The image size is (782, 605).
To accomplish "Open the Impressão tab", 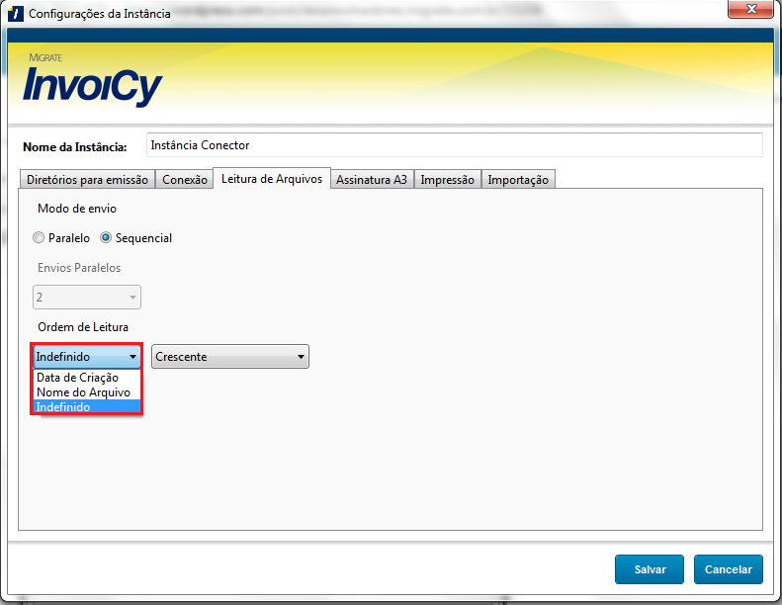I will pos(448,180).
